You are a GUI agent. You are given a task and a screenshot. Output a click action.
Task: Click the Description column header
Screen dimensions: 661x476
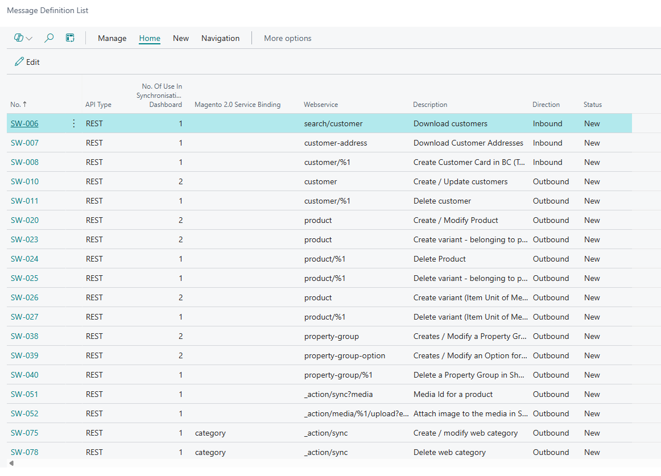click(x=430, y=105)
